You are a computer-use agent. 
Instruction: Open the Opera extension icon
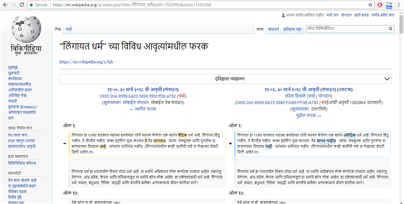(380, 5)
